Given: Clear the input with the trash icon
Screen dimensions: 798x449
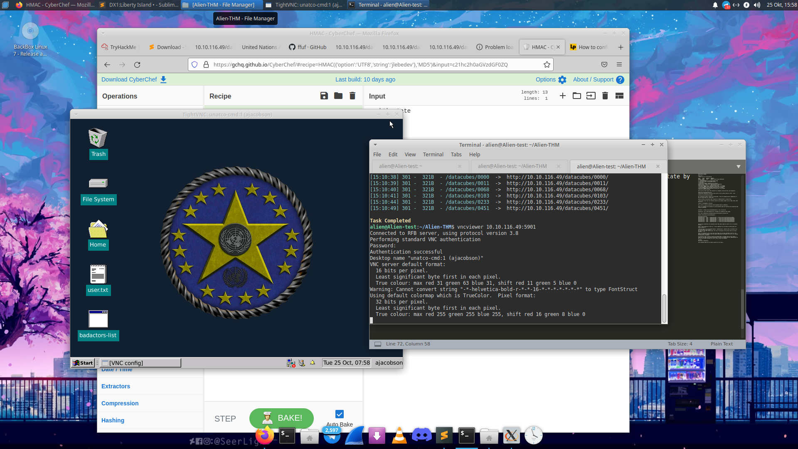Looking at the screenshot, I should pos(605,96).
